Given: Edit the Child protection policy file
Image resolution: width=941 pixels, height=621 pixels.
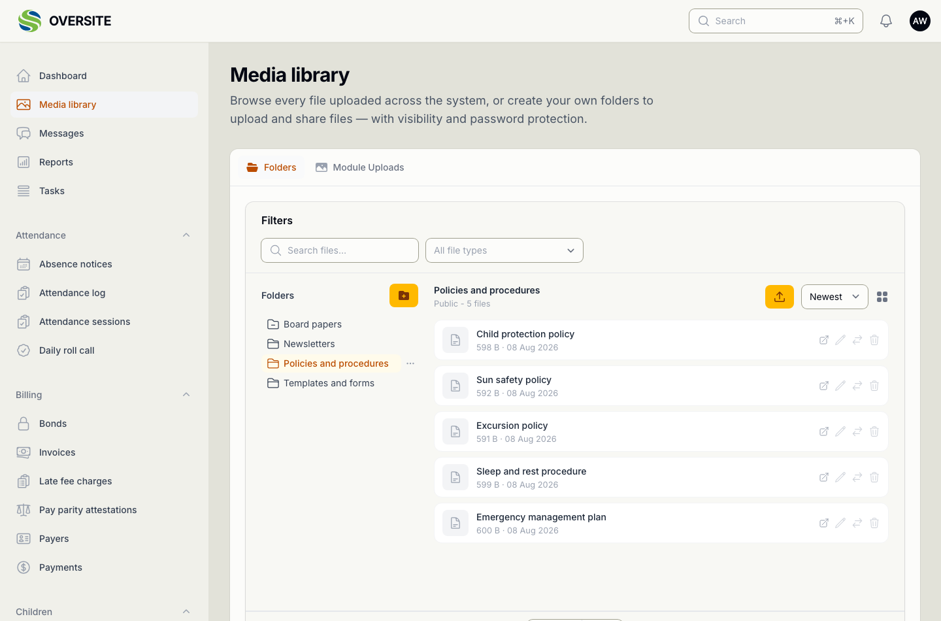Looking at the screenshot, I should pyautogui.click(x=840, y=340).
